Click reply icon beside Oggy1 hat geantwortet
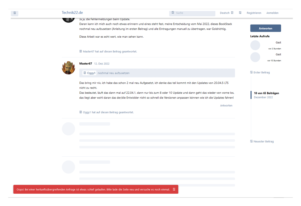The height and width of the screenshot is (206, 301). tap(81, 112)
